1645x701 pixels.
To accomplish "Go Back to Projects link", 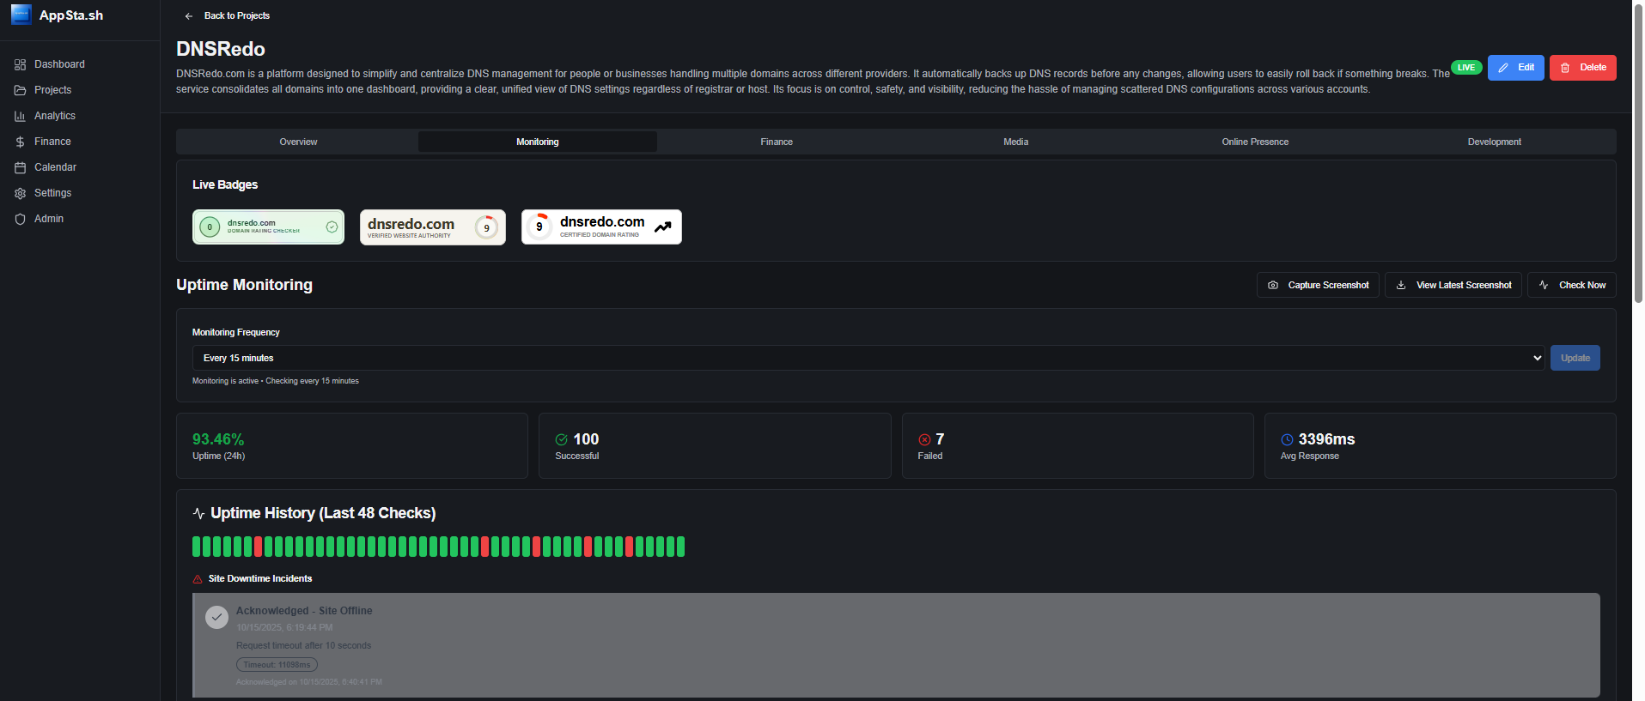I will (237, 16).
